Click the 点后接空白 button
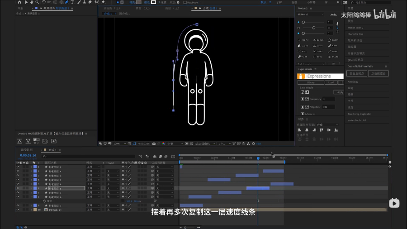The width and height of the screenshot is (407, 229). coord(378,73)
